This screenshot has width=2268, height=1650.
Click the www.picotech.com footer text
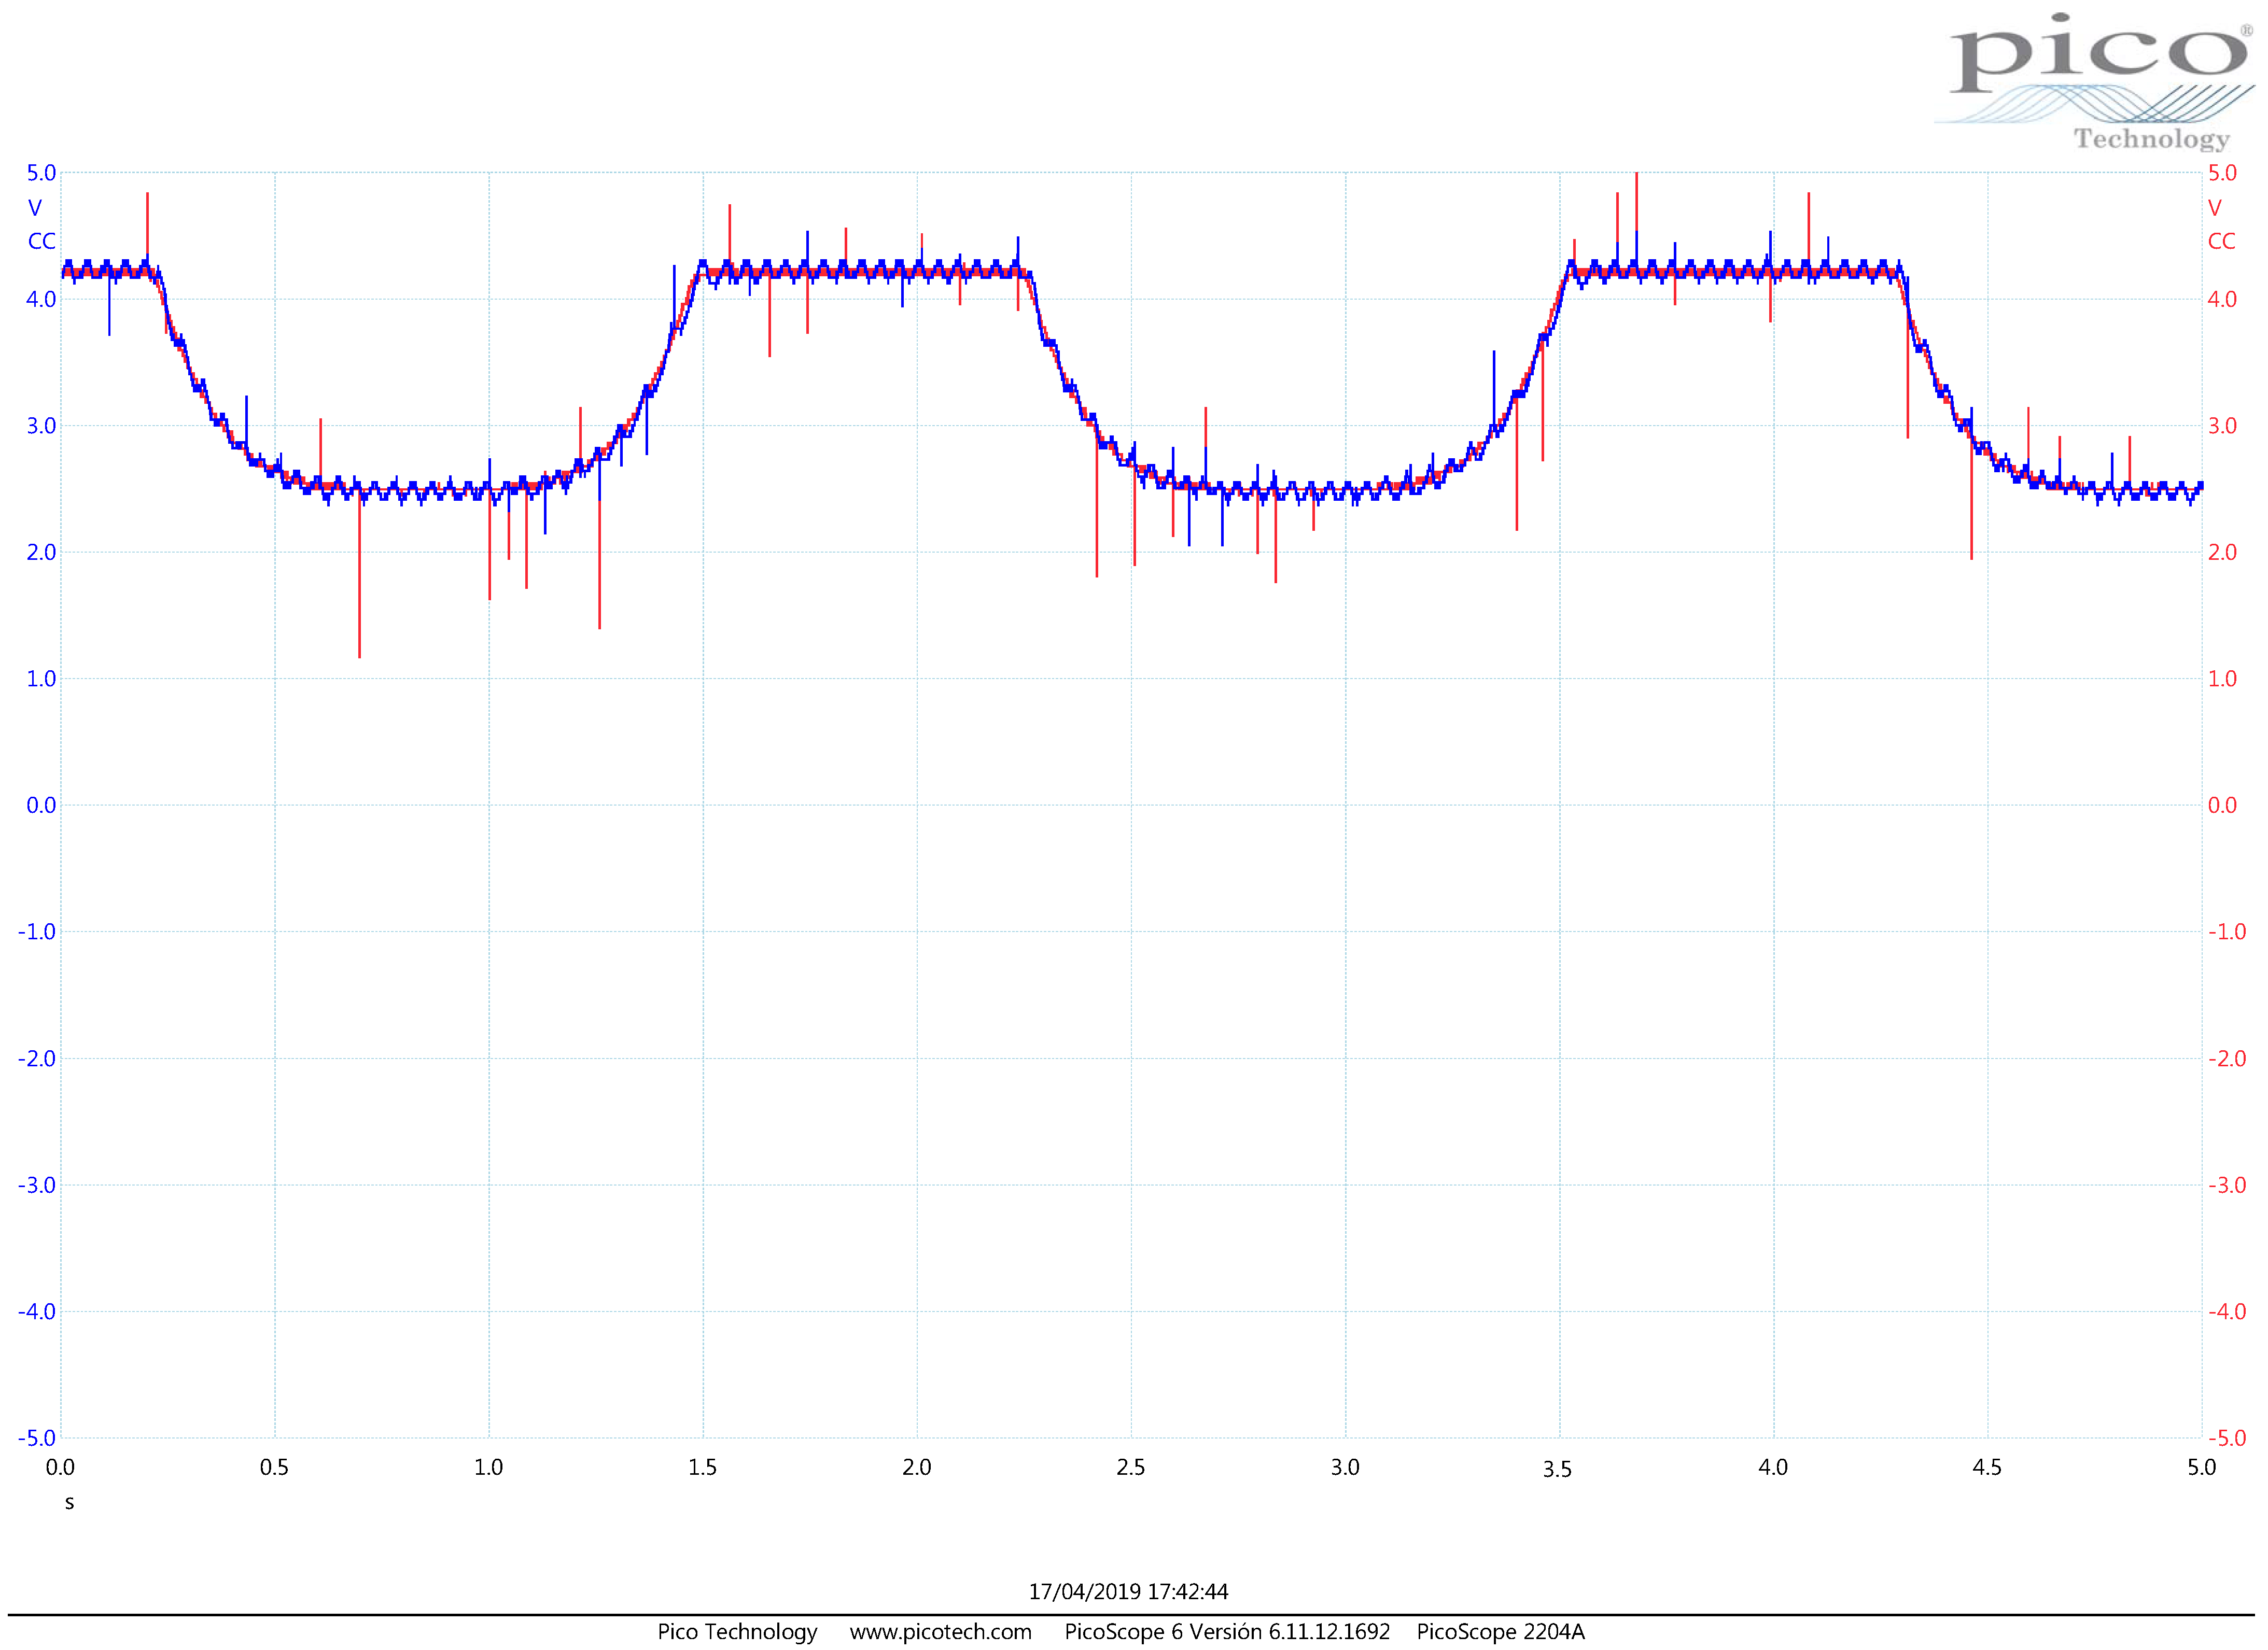pos(940,1631)
